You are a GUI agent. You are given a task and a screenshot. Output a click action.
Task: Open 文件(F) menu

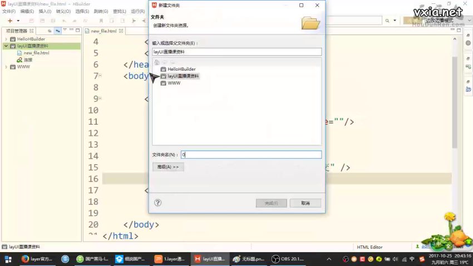click(x=9, y=11)
